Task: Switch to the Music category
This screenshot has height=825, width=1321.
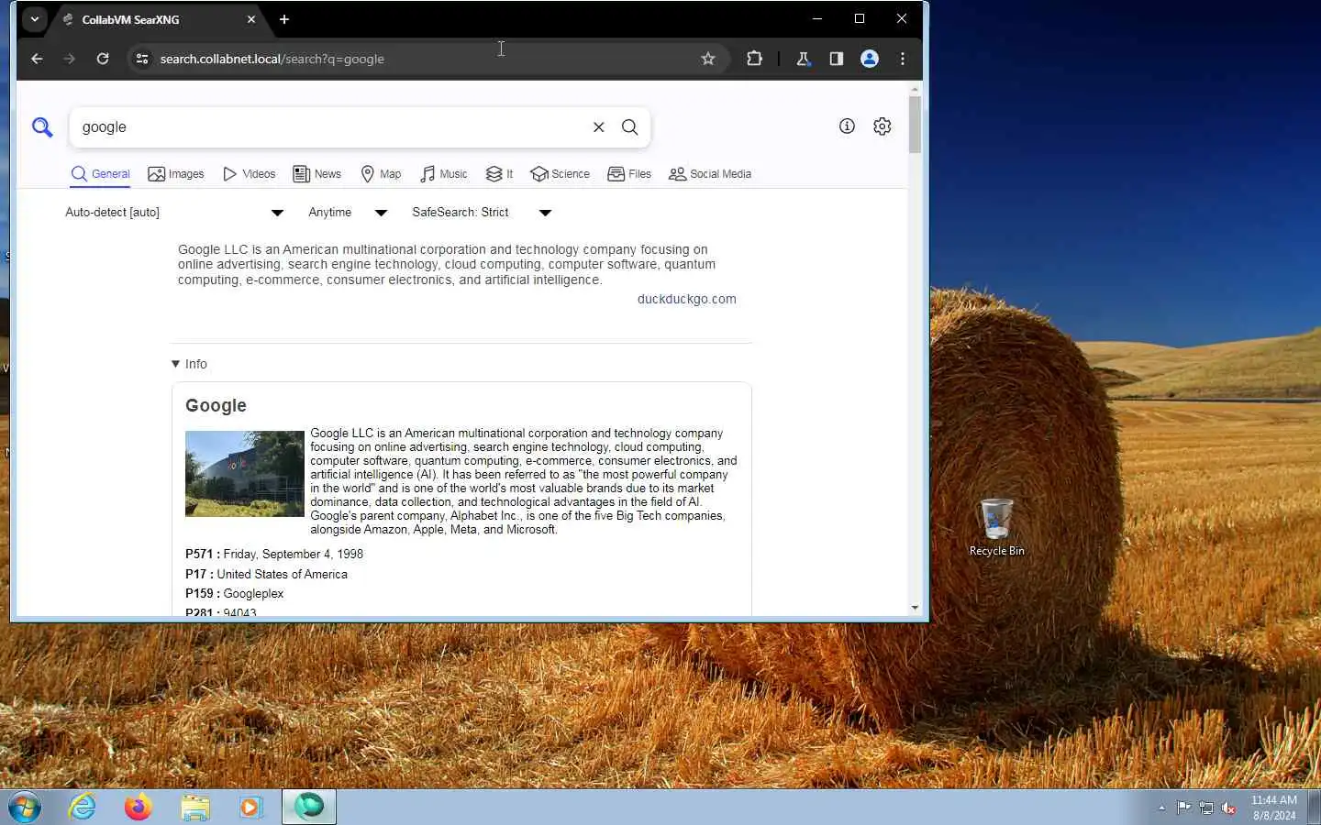Action: [x=444, y=174]
